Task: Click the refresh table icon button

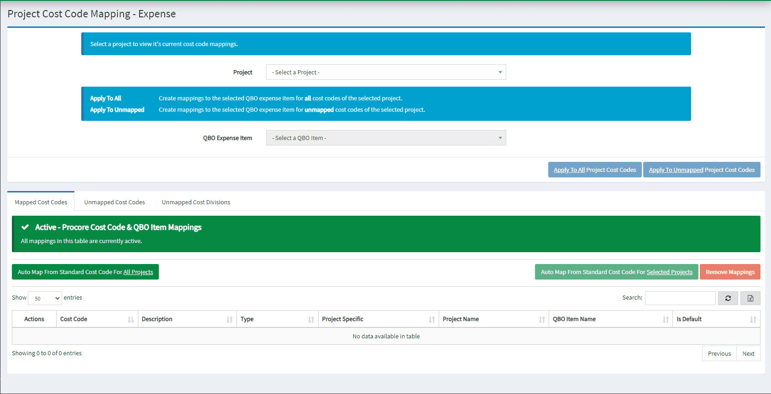Action: click(x=728, y=298)
